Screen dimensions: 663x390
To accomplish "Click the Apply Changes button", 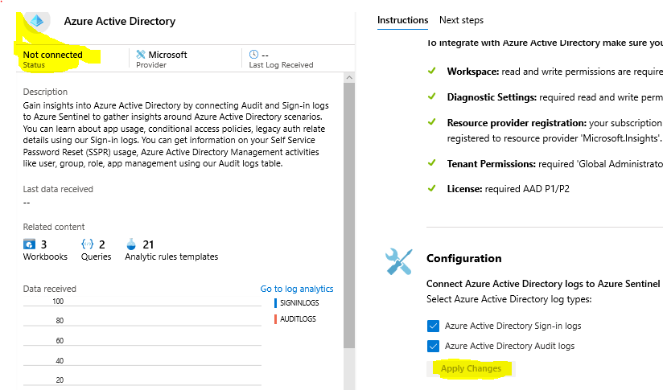I will [471, 368].
